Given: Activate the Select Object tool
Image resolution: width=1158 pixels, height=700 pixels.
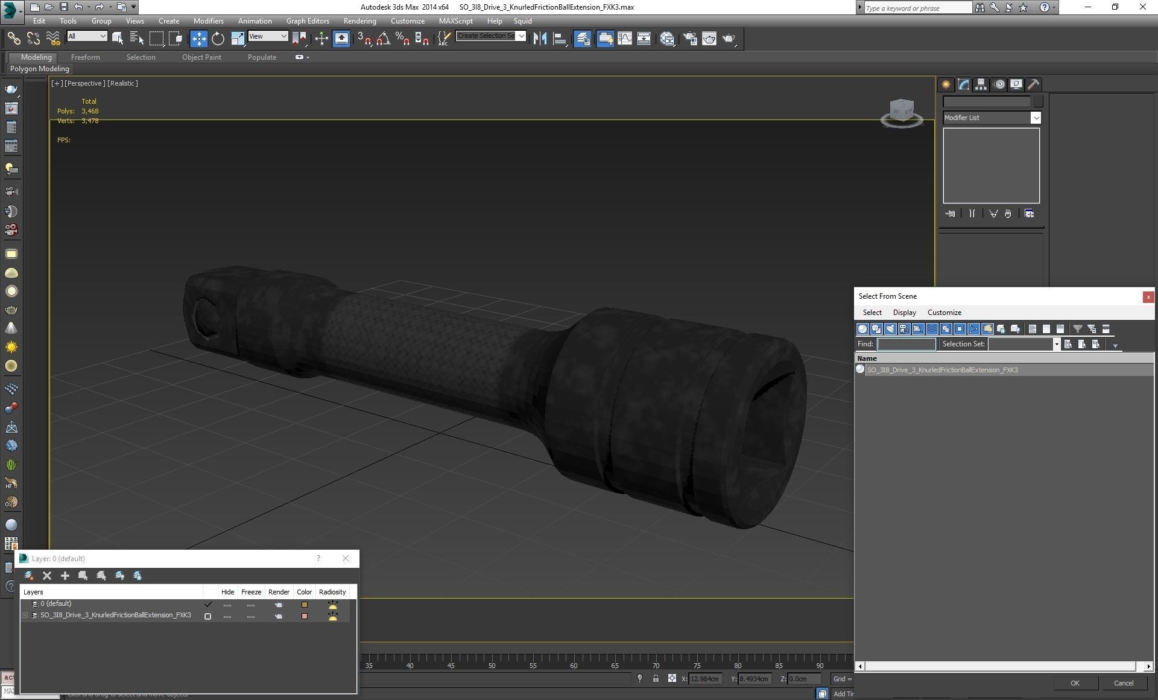Looking at the screenshot, I should 118,39.
